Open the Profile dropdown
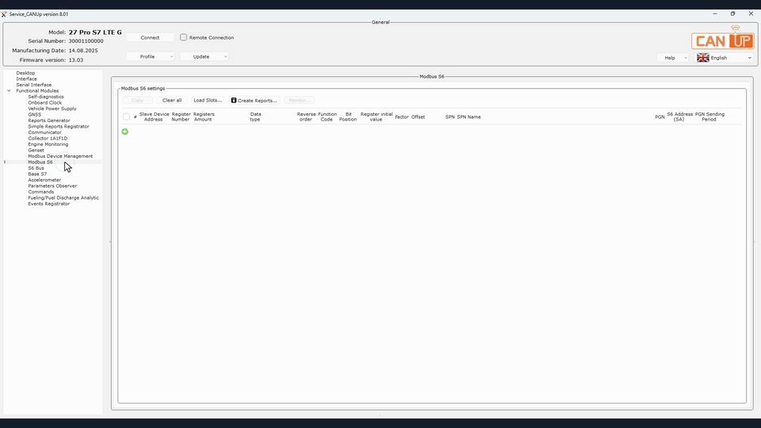Screen dimensions: 761x428 click(x=150, y=57)
